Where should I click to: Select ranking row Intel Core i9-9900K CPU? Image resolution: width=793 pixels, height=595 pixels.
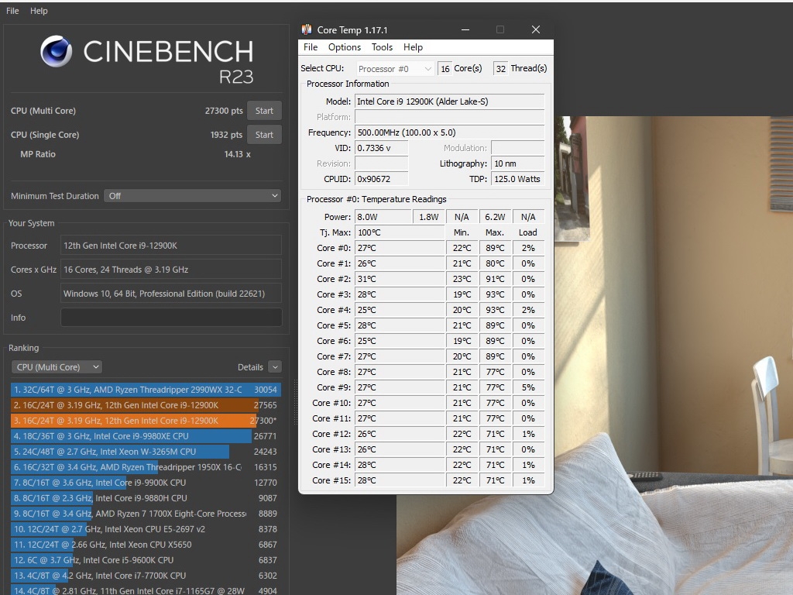pyautogui.click(x=146, y=483)
